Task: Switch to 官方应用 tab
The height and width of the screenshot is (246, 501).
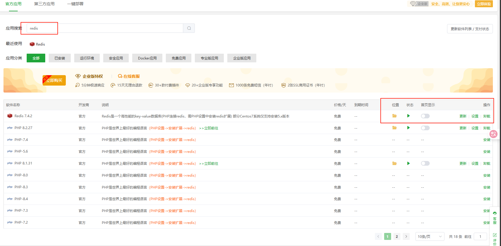Action: [x=13, y=4]
